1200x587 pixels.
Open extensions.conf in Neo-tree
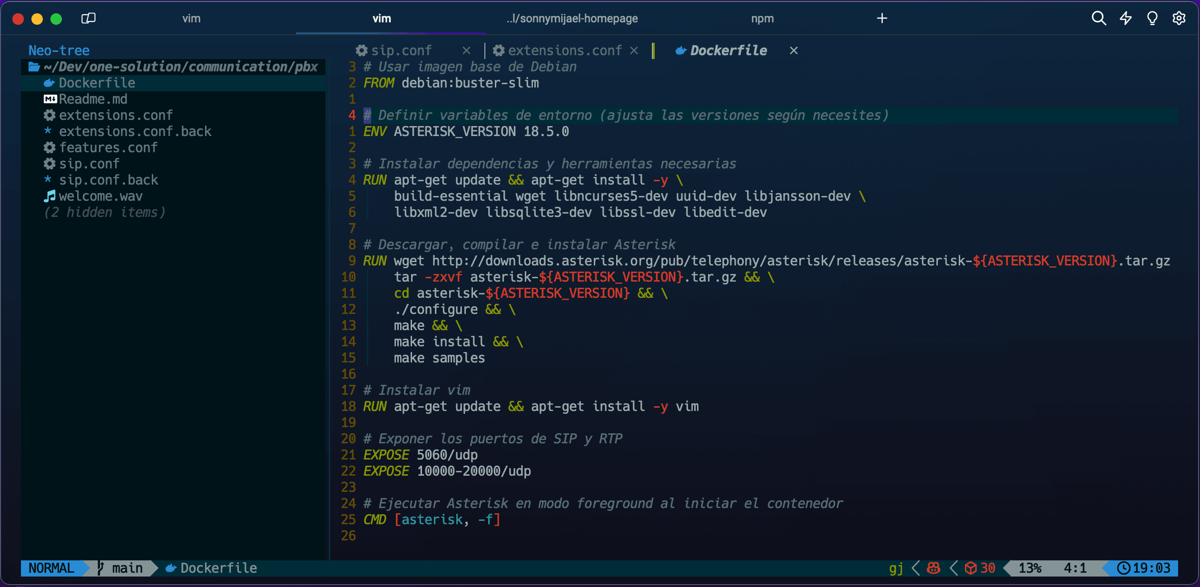(x=116, y=115)
